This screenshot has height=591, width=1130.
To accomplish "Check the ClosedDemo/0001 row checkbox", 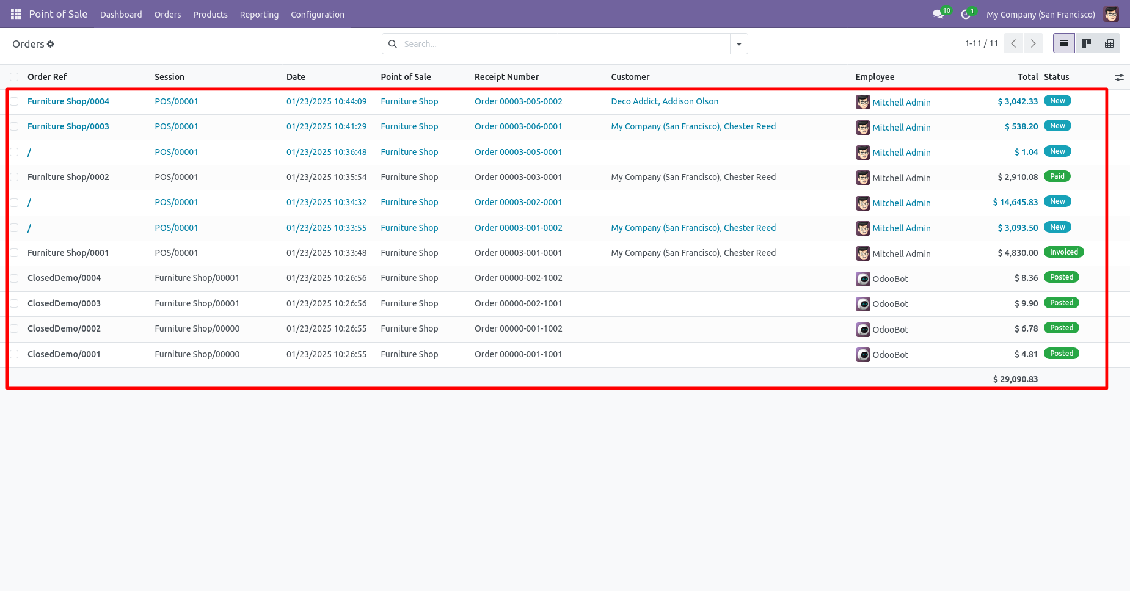I will [14, 354].
